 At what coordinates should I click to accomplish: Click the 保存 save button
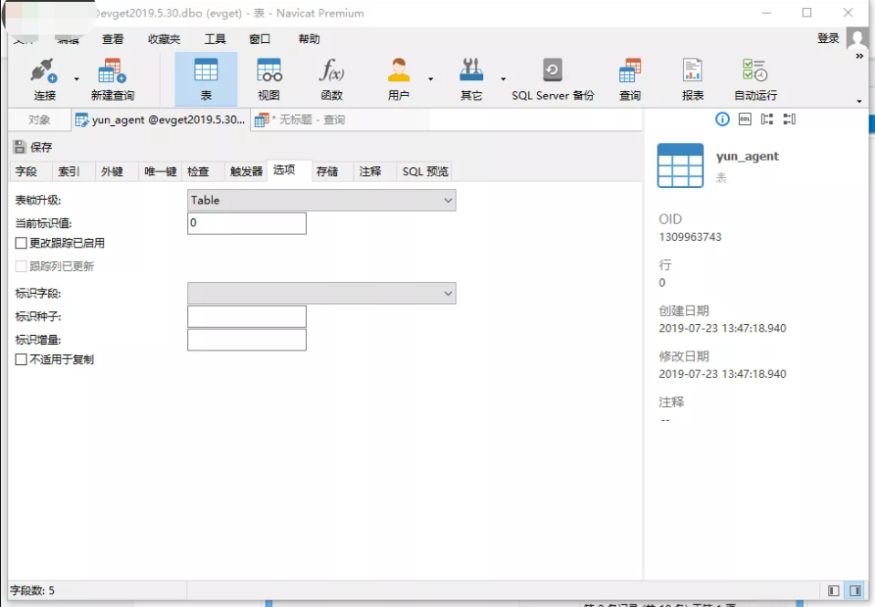[33, 147]
